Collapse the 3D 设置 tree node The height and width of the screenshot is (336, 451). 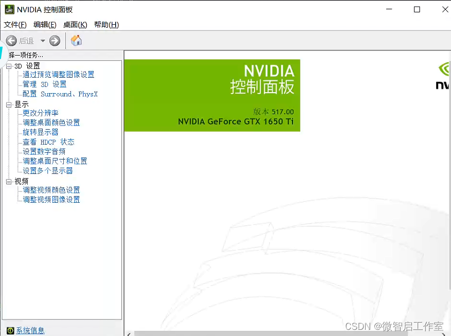pyautogui.click(x=9, y=66)
